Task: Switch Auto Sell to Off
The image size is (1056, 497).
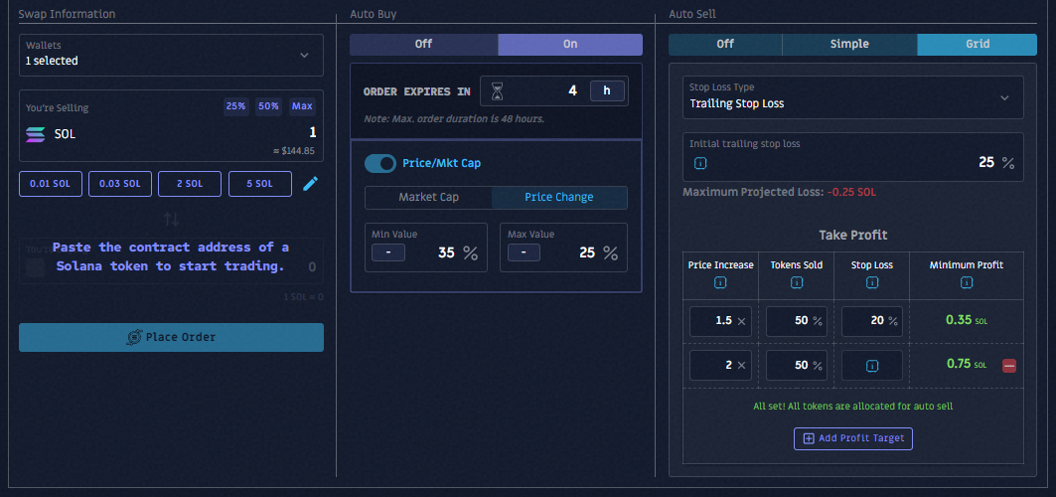Action: 725,45
